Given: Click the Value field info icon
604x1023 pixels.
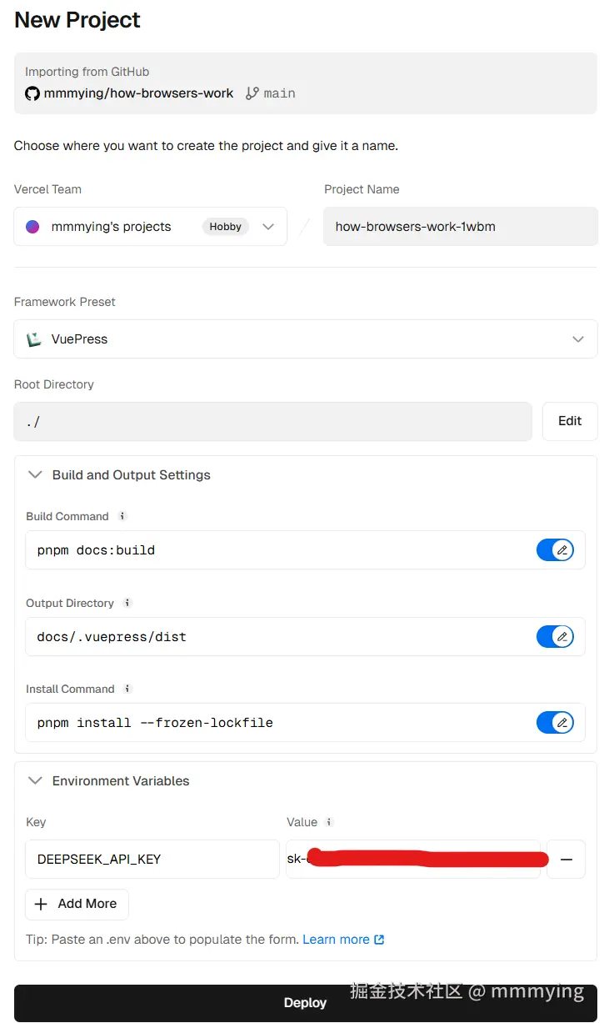Looking at the screenshot, I should (329, 822).
